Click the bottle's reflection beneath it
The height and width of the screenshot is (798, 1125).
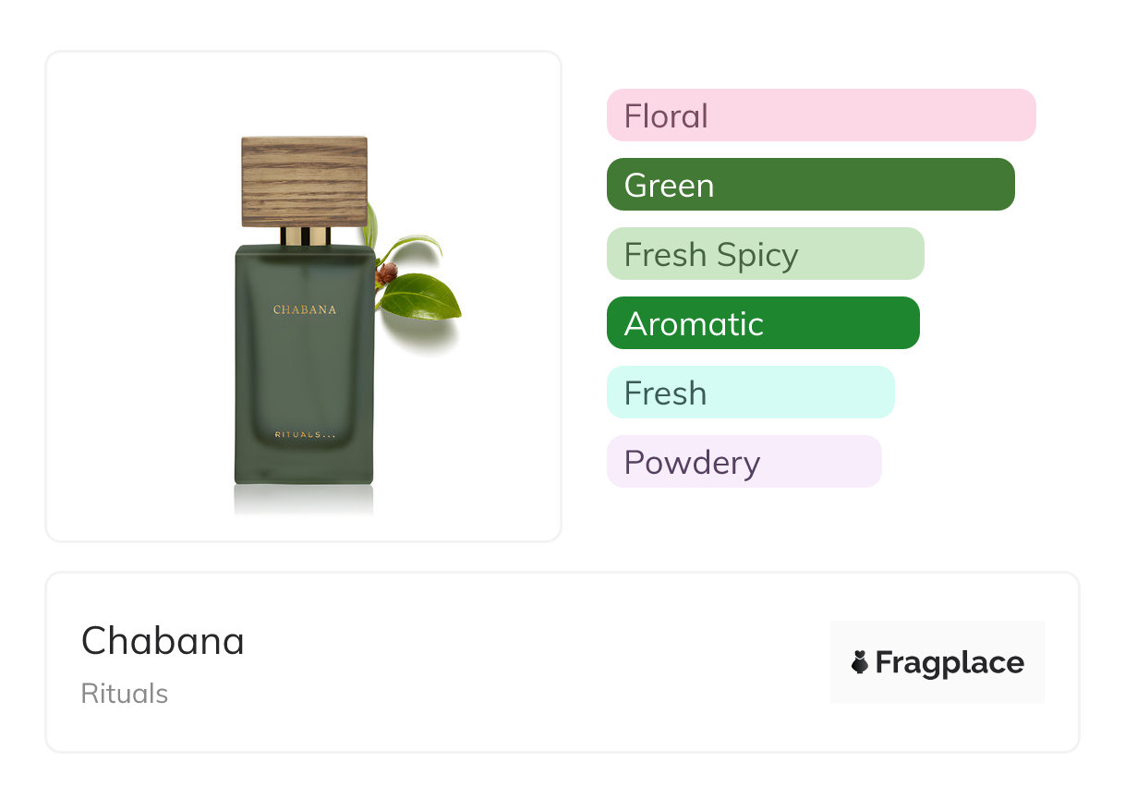tap(304, 499)
